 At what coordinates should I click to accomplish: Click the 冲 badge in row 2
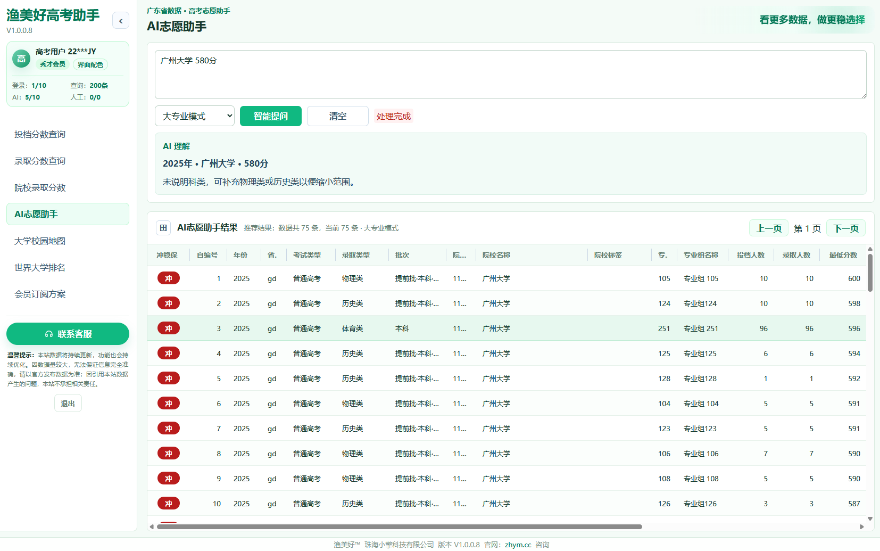tap(169, 303)
